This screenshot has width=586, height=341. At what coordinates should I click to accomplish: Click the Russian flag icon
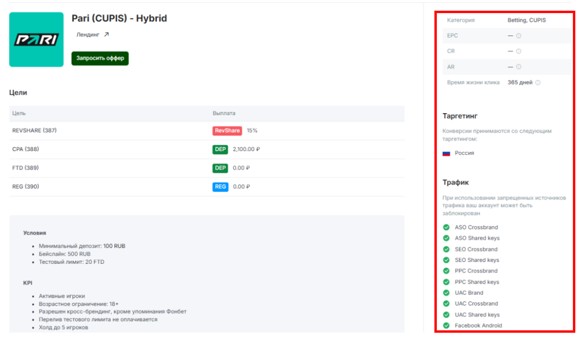click(x=446, y=153)
